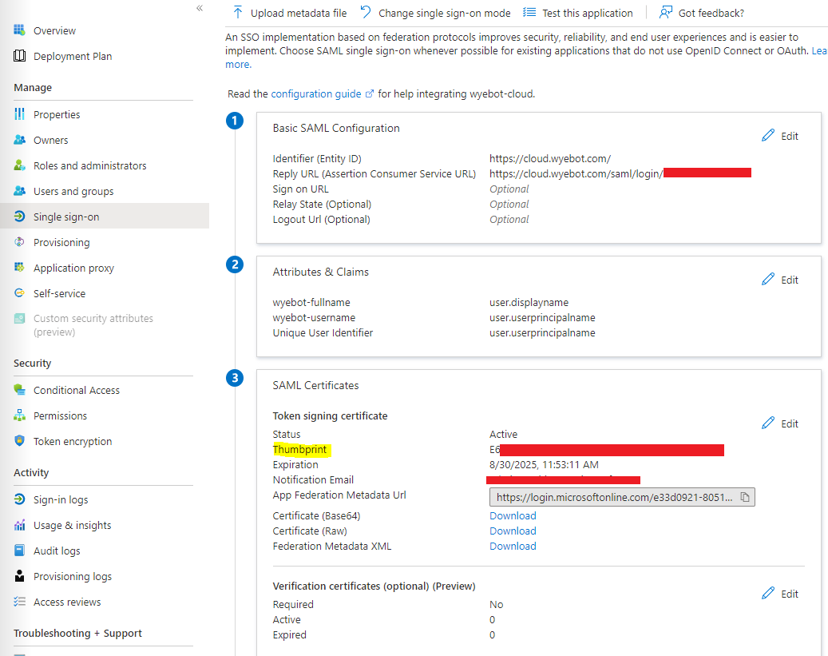Open the Permissions menu item
This screenshot has width=828, height=656.
coord(60,416)
